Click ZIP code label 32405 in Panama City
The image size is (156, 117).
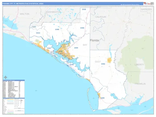60,51
